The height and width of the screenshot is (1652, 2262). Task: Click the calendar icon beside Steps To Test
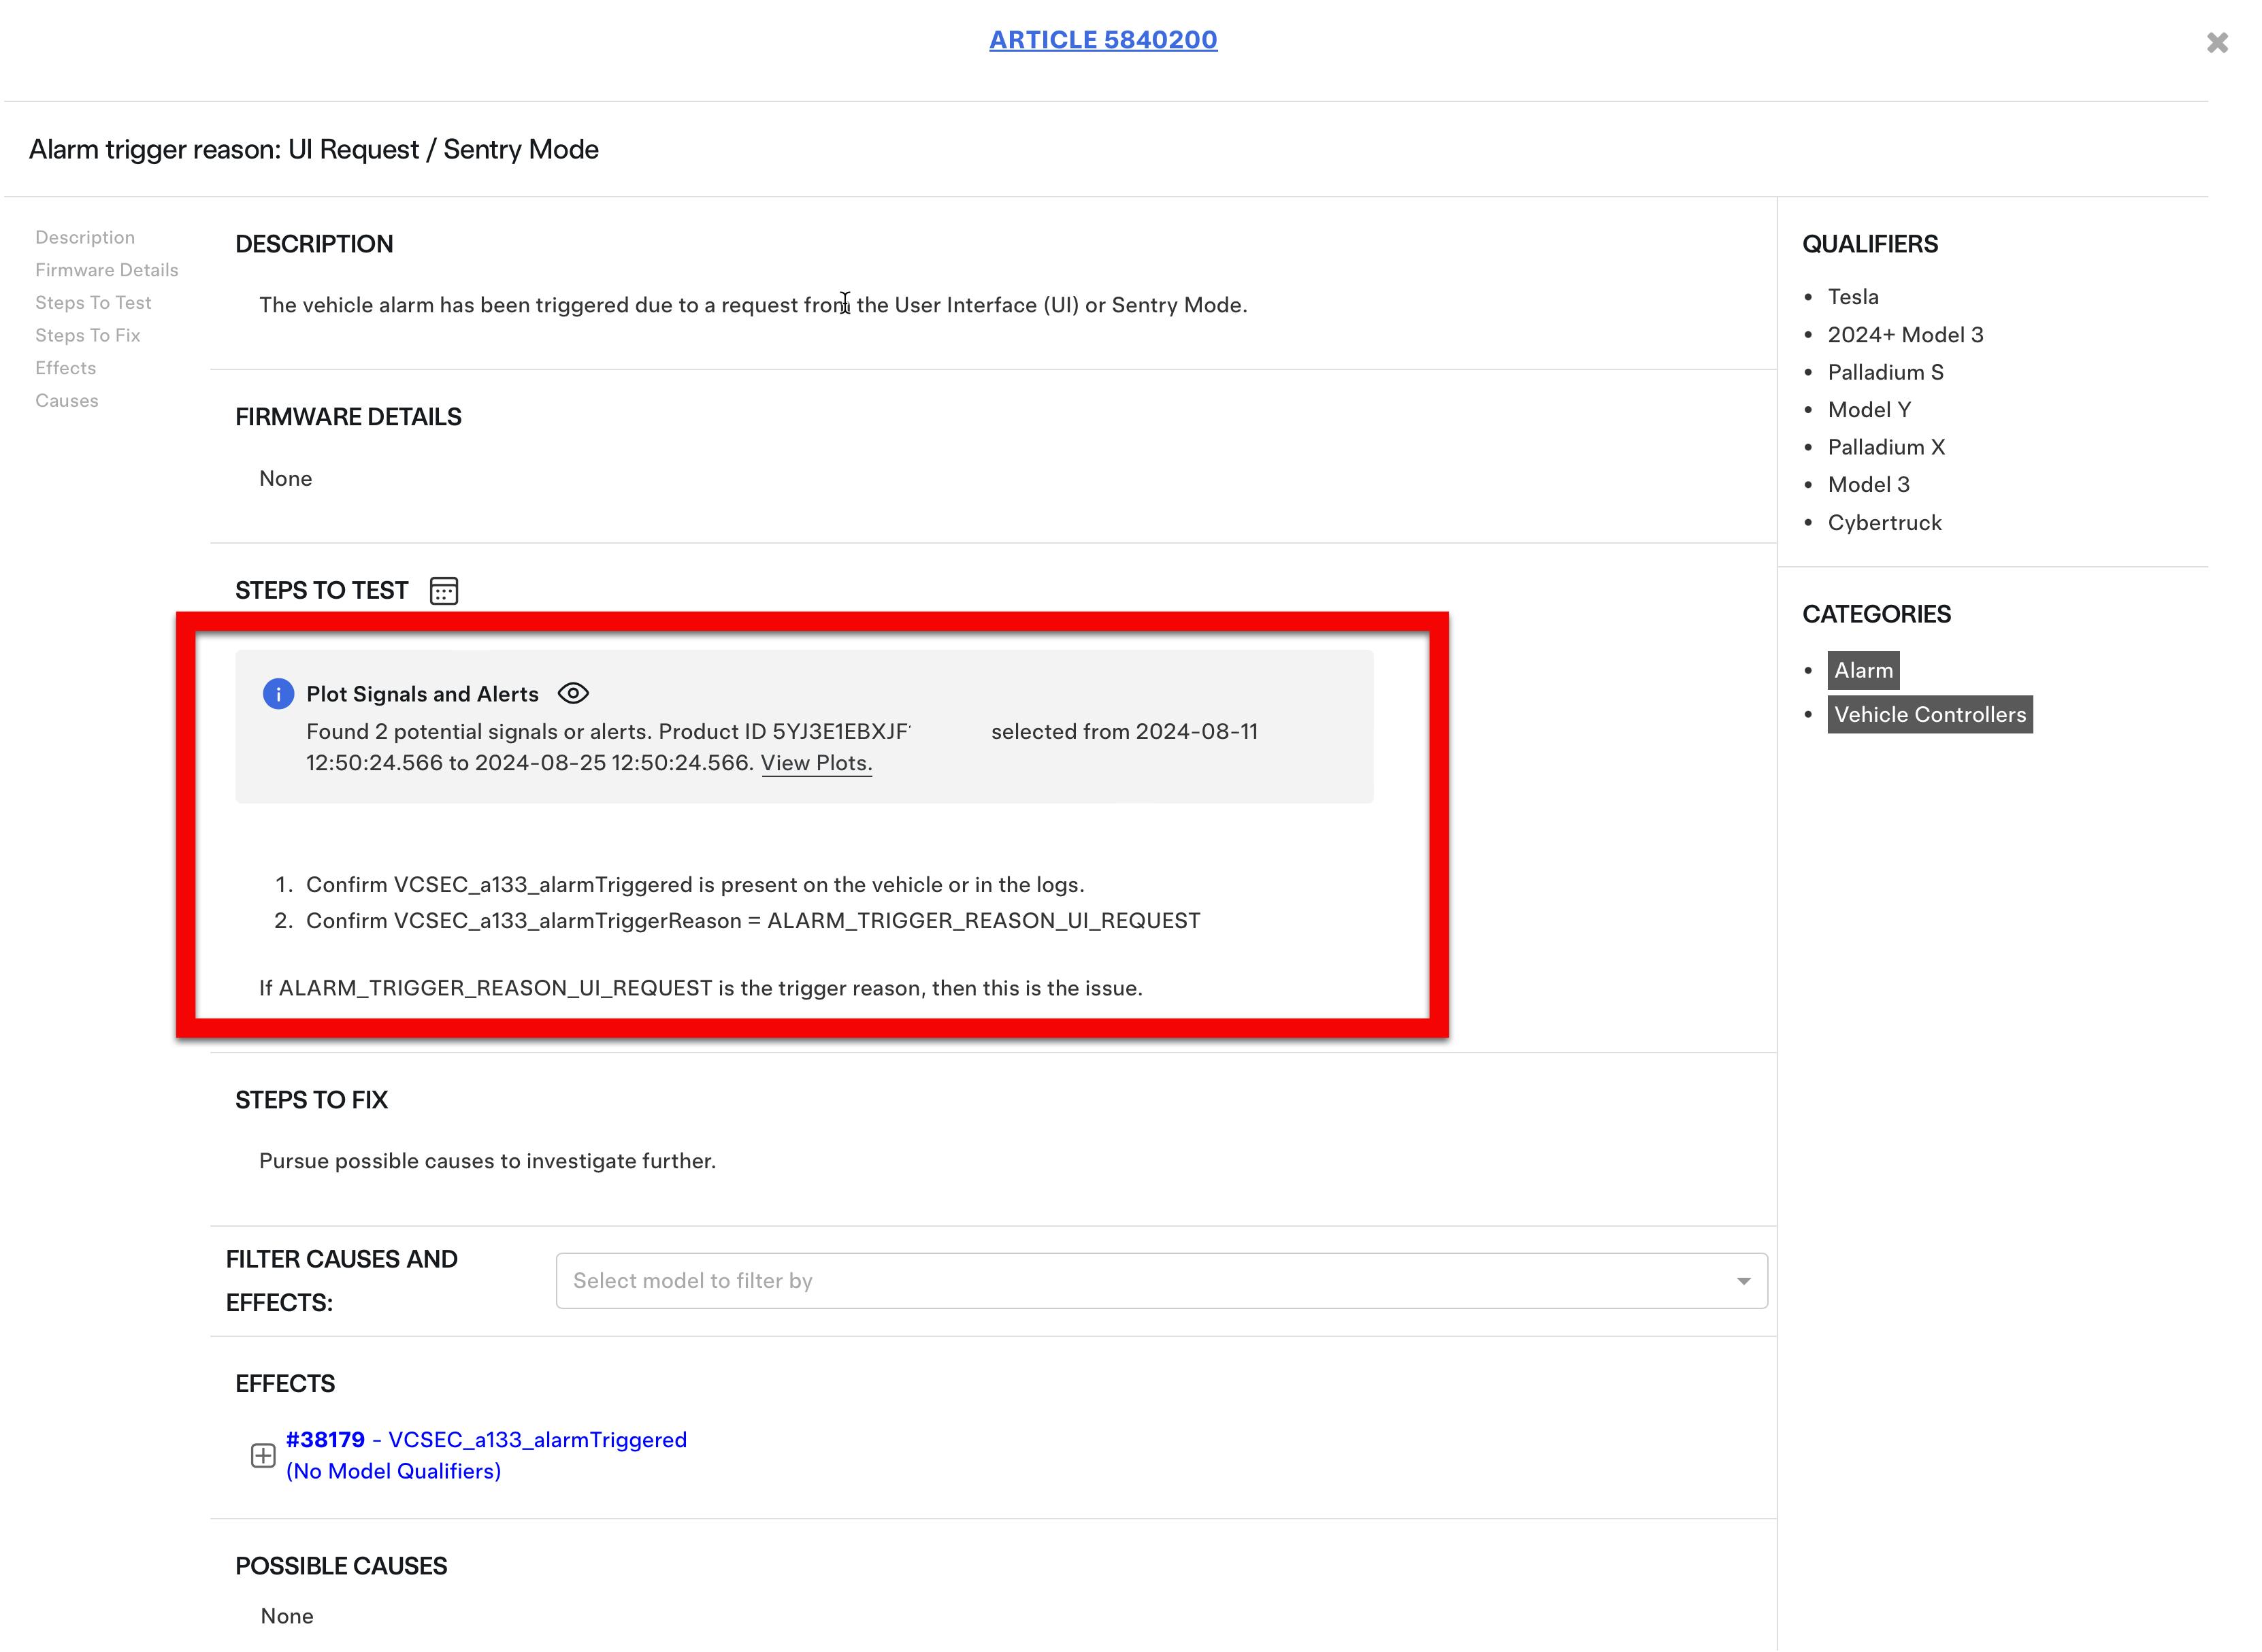pos(444,591)
